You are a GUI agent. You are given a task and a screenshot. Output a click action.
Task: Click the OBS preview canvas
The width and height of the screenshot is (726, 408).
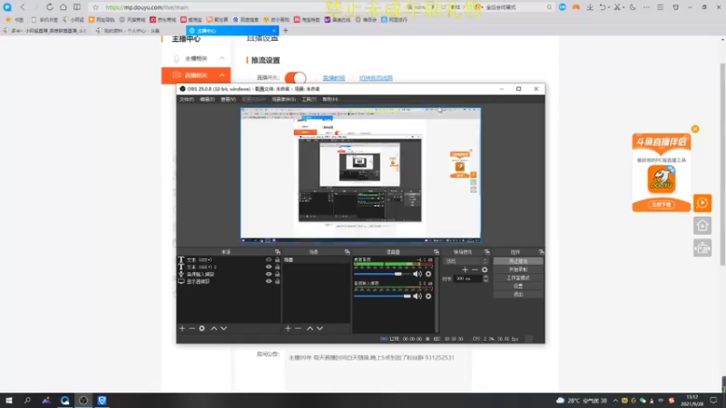coord(360,175)
